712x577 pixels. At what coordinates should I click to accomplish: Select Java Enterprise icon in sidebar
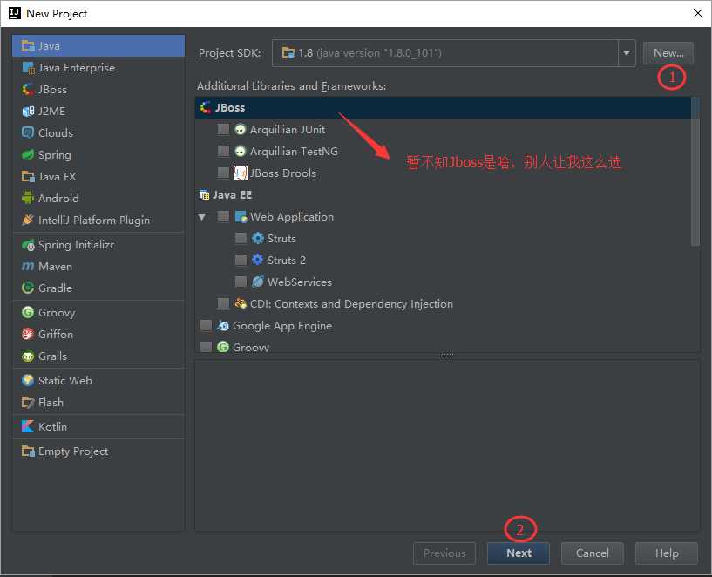pyautogui.click(x=28, y=68)
